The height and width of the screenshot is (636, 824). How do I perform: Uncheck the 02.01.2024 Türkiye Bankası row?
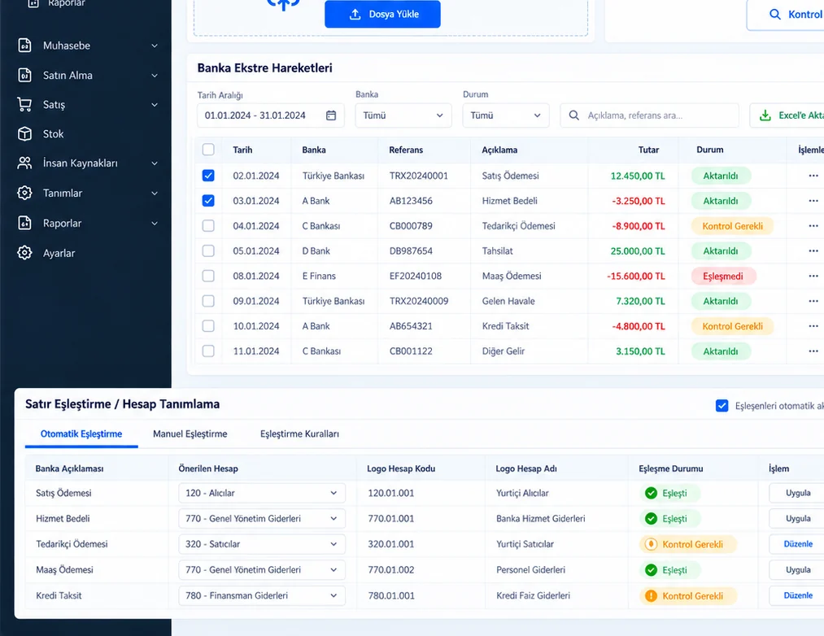point(208,176)
